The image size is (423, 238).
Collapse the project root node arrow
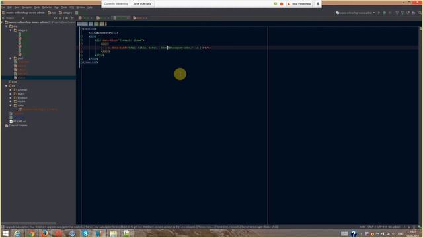click(2, 22)
